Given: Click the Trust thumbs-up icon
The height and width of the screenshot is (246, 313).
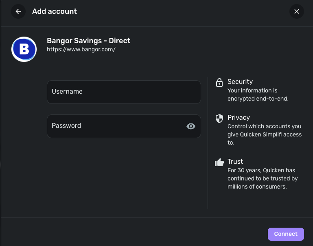Looking at the screenshot, I should click(219, 162).
